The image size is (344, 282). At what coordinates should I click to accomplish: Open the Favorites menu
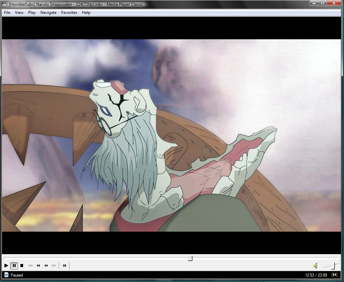point(69,13)
